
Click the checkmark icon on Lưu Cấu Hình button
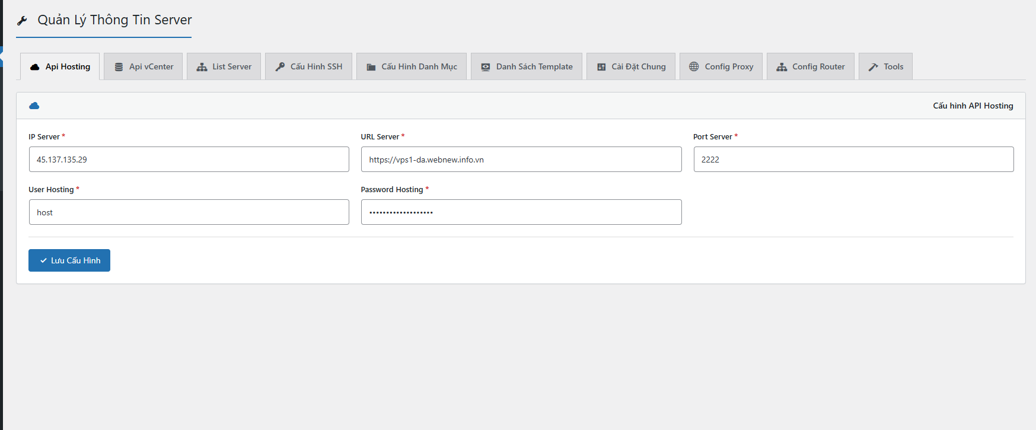click(43, 260)
